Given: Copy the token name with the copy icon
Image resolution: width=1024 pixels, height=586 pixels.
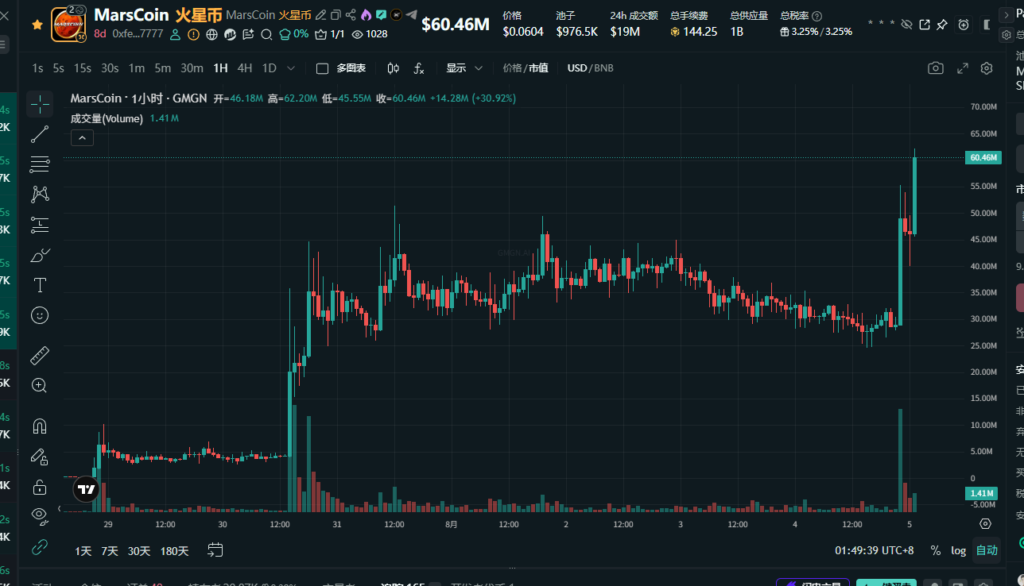Looking at the screenshot, I should [x=336, y=15].
